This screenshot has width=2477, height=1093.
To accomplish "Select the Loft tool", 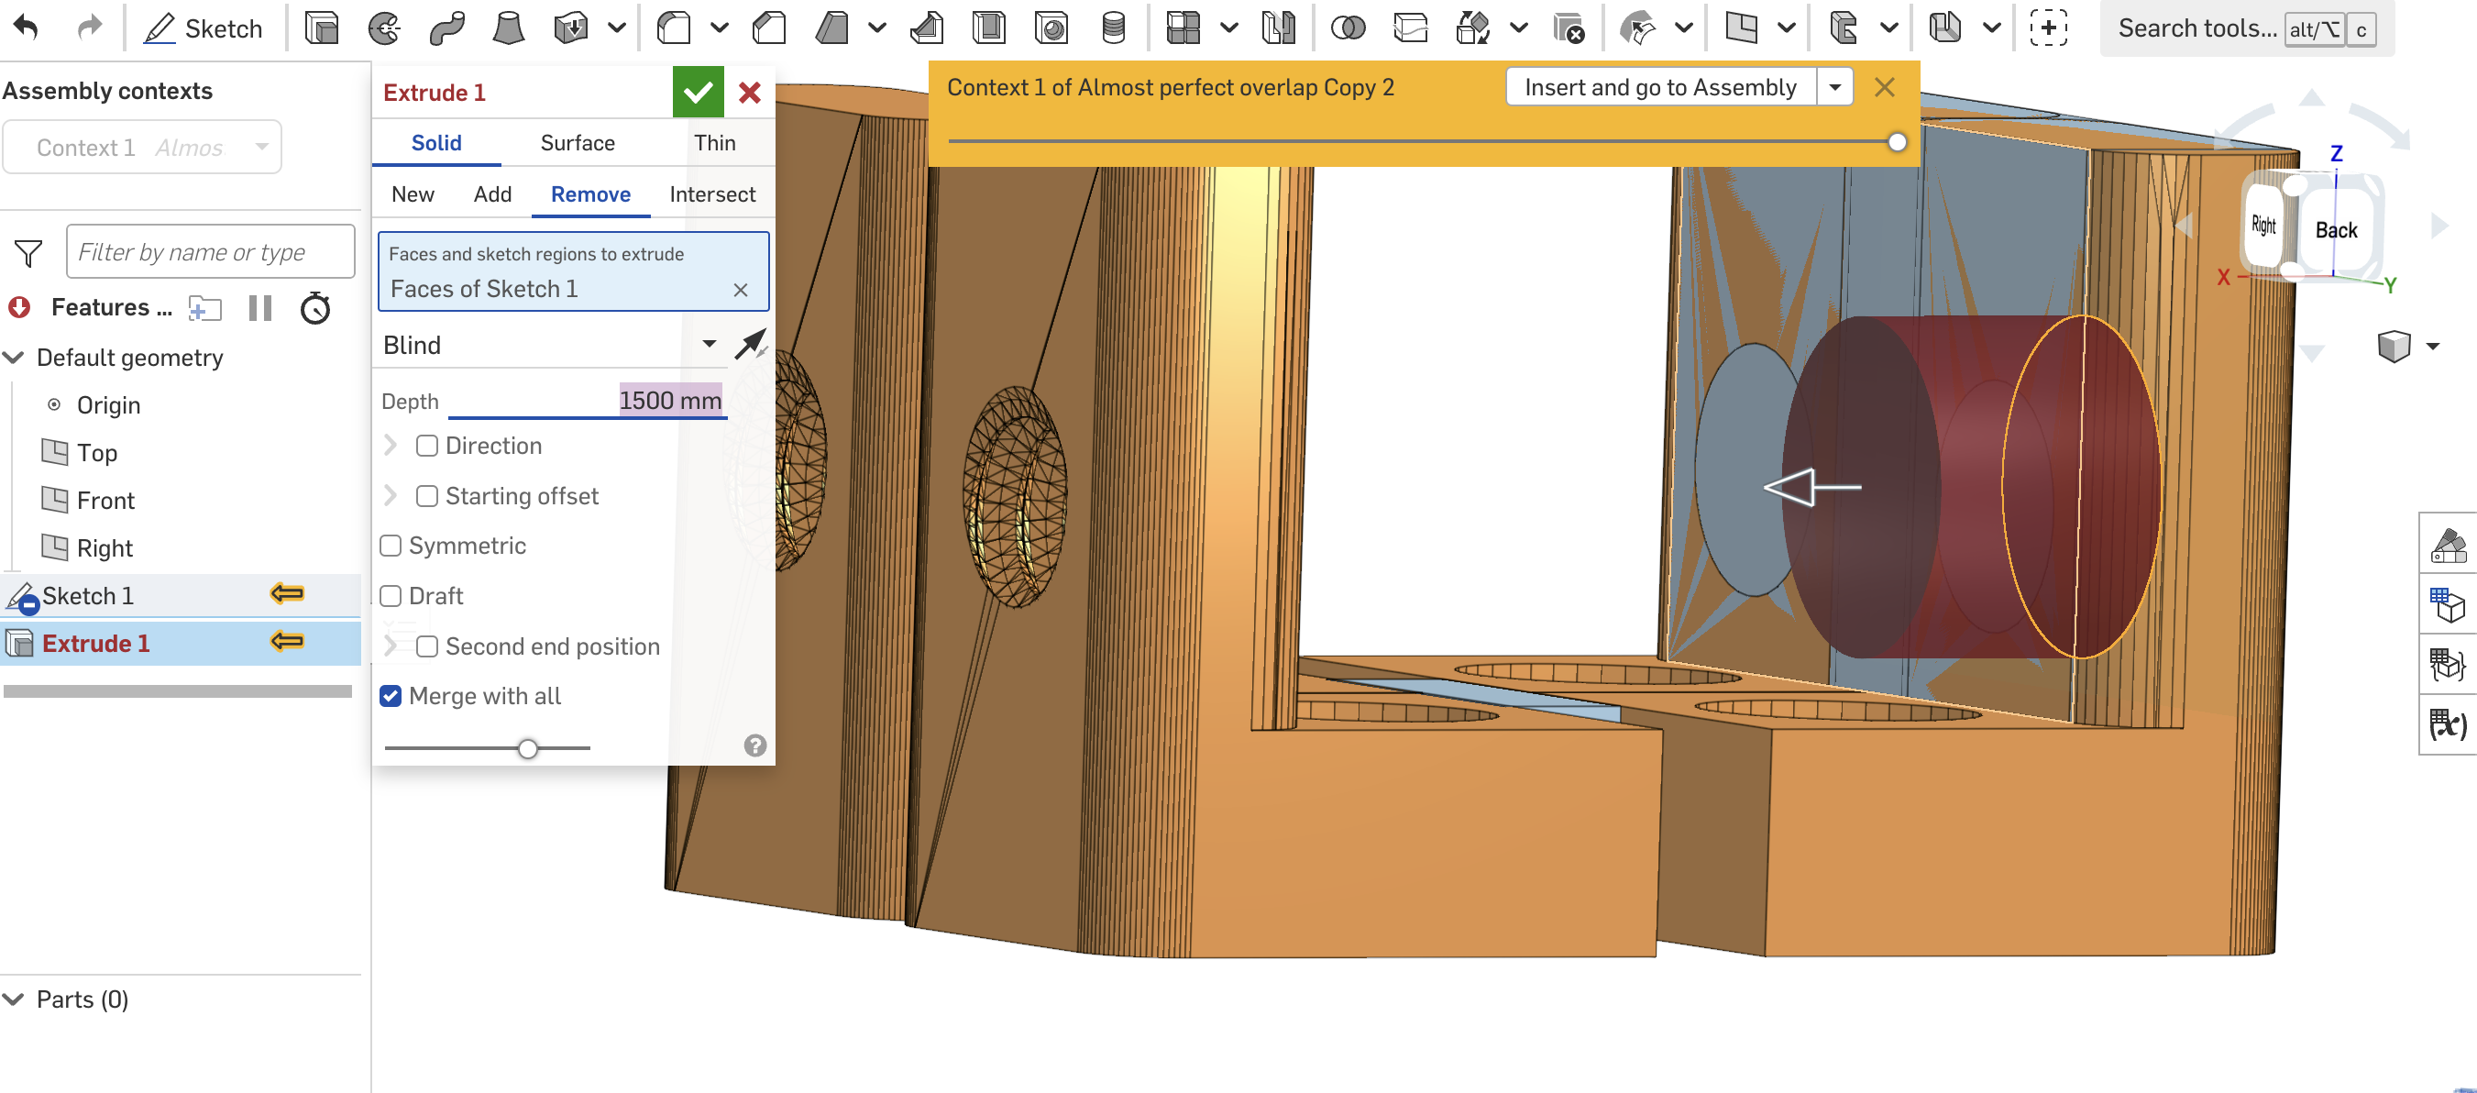I will pos(510,28).
